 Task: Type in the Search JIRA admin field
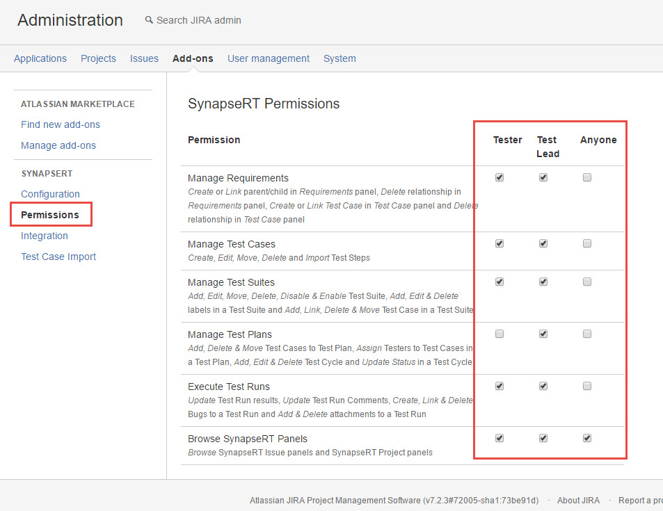[199, 20]
